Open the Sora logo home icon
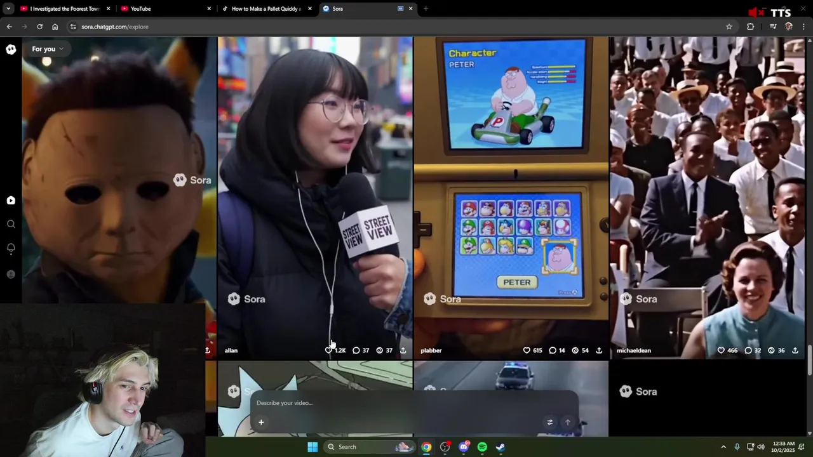 pos(11,49)
